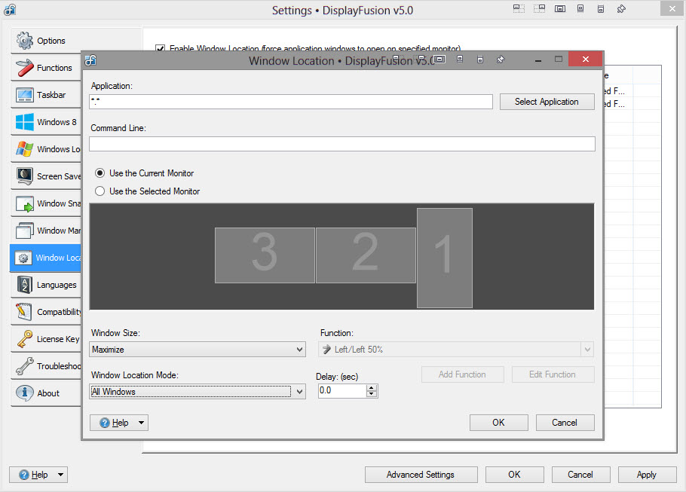Click the Languages A-Z book icon
686x492 pixels.
(25, 285)
